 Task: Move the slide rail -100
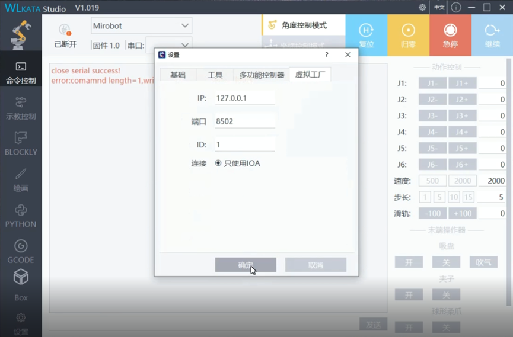(x=432, y=213)
